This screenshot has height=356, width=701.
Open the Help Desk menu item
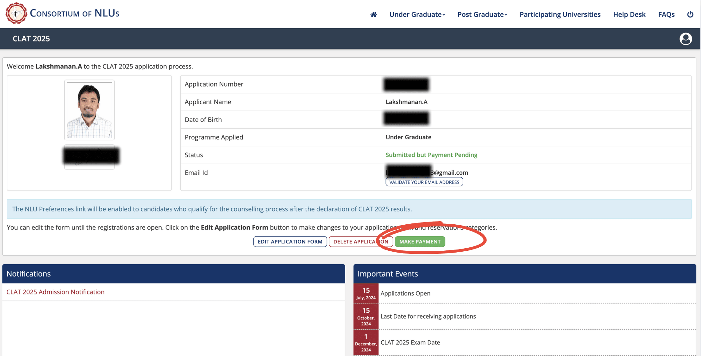[x=629, y=14]
